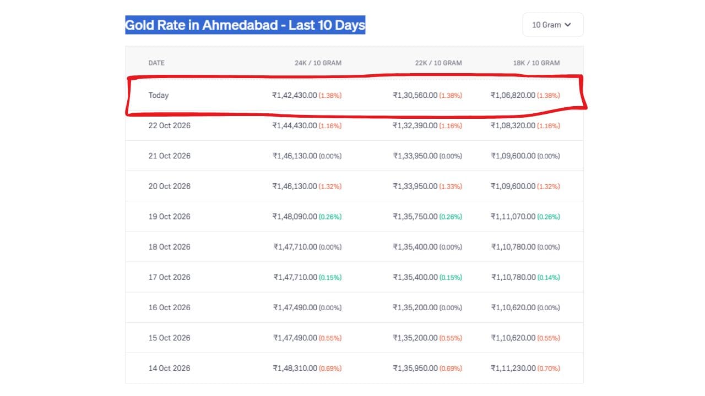Select the 15 Oct 2026 date cell
Screen dimensions: 705x396
(x=169, y=338)
